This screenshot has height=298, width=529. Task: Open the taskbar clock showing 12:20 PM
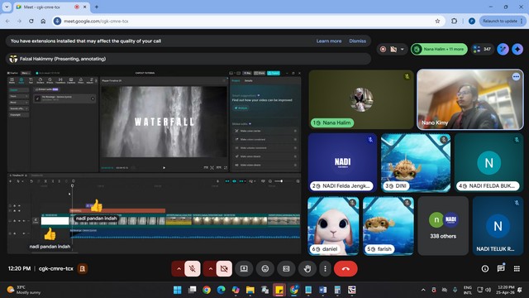(506, 290)
